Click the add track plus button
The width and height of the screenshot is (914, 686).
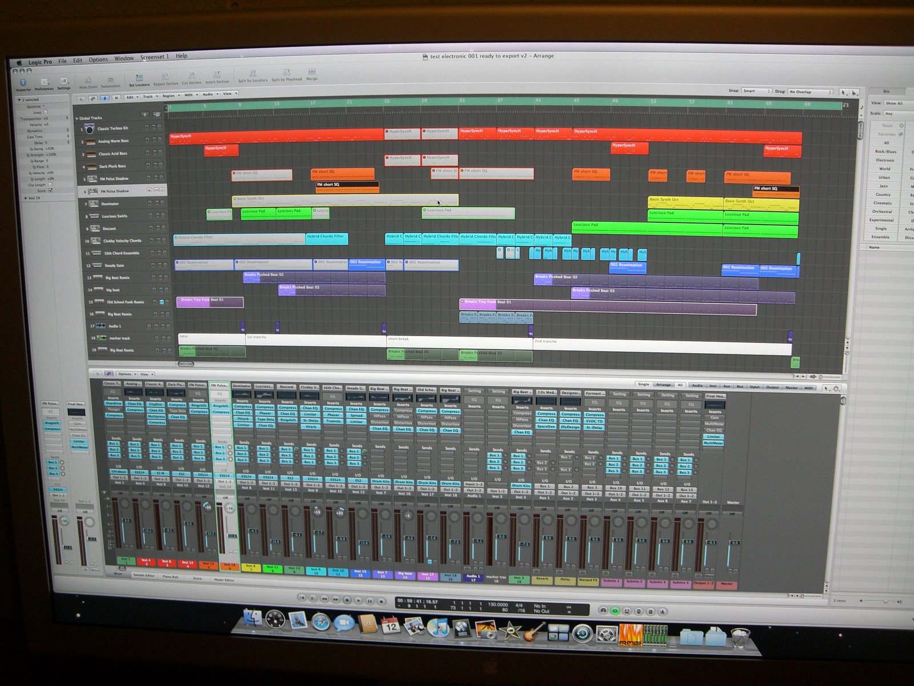tap(145, 115)
